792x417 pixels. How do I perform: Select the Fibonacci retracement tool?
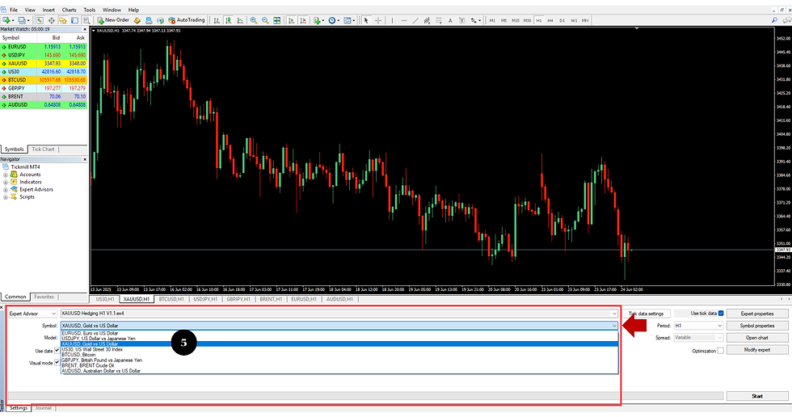coord(438,20)
